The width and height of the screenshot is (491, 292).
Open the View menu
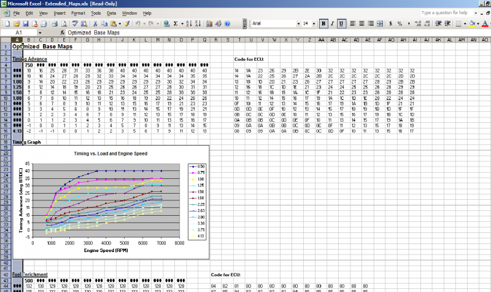43,13
